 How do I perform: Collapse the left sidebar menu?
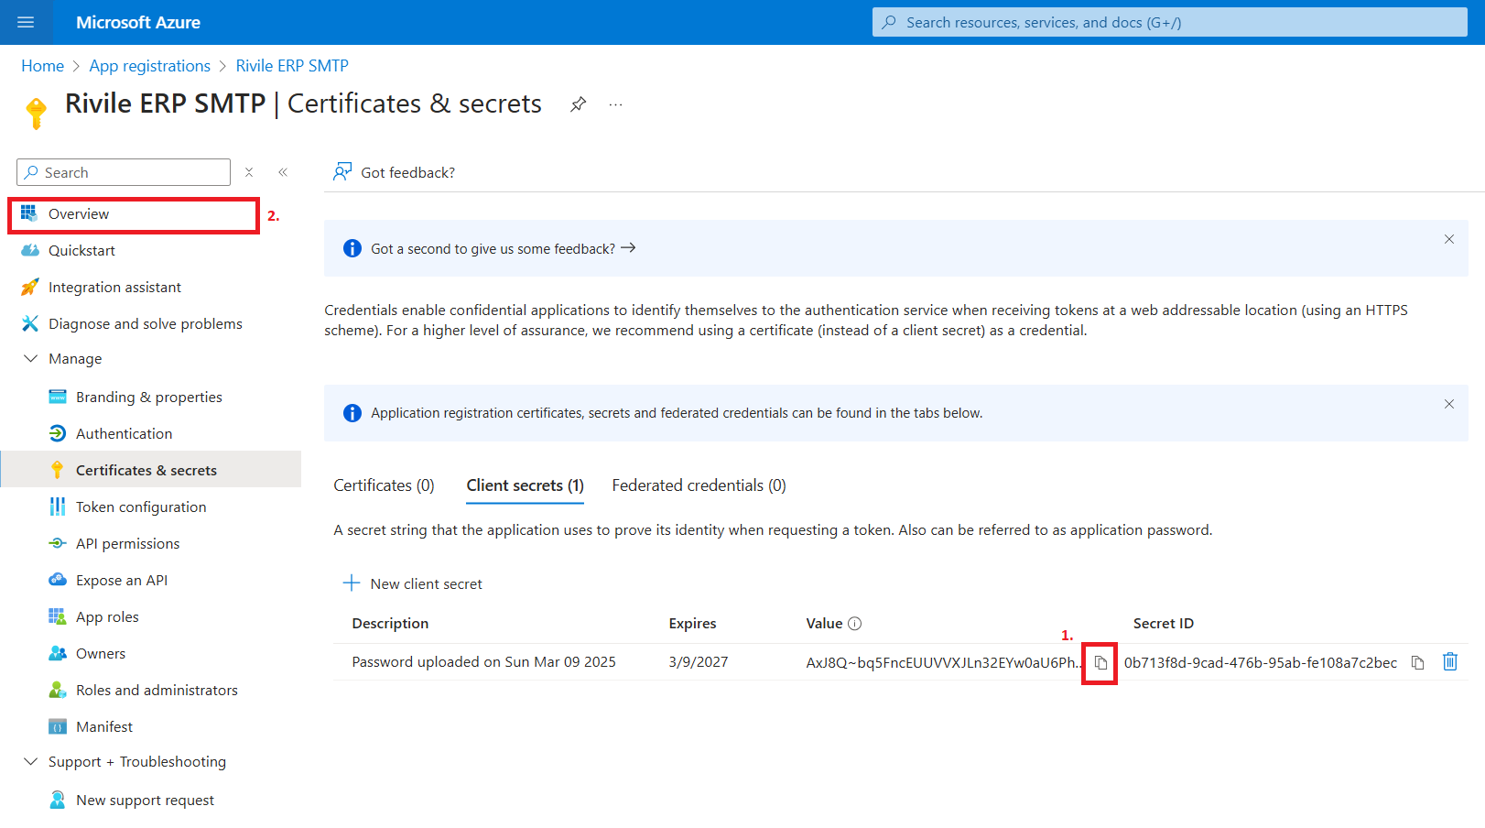283,172
